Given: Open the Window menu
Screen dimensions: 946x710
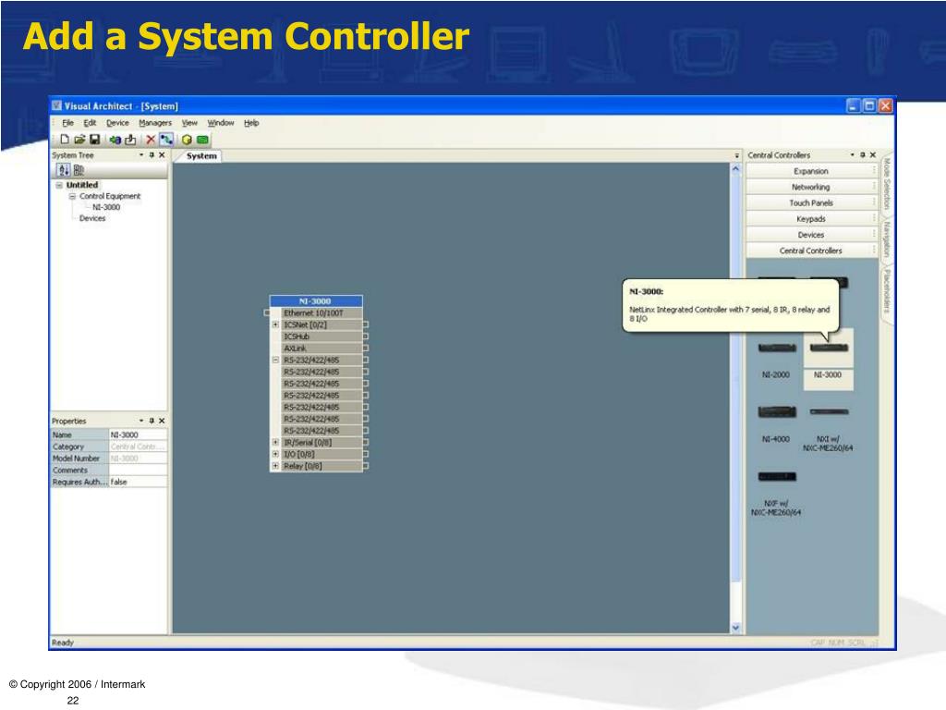Looking at the screenshot, I should pyautogui.click(x=221, y=123).
